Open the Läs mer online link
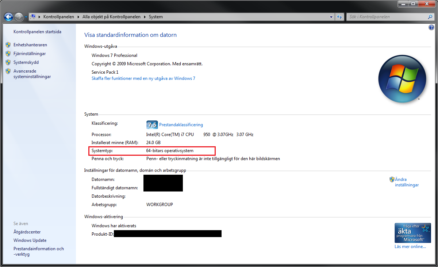Screen dimensions: 438x267 (x=410, y=247)
